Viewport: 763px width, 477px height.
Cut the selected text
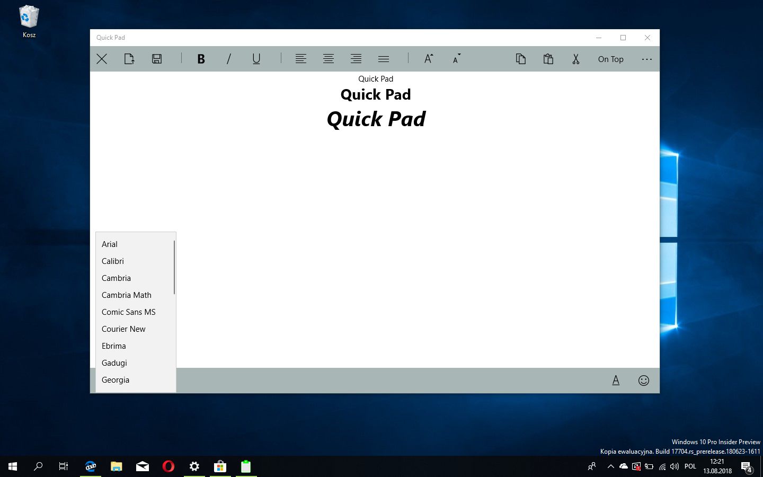click(x=576, y=59)
